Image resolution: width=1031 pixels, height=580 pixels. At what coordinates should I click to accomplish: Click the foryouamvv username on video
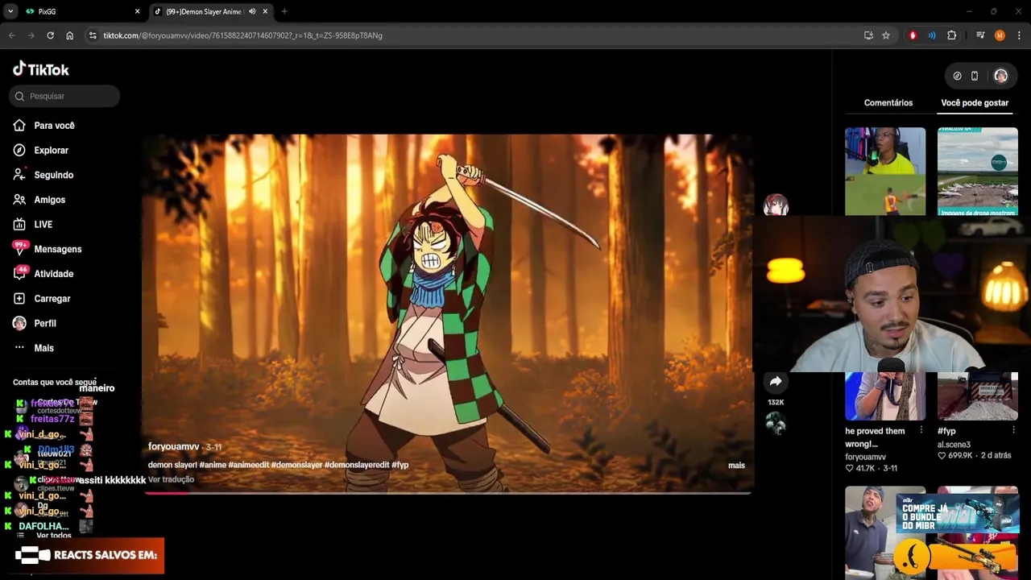[173, 447]
